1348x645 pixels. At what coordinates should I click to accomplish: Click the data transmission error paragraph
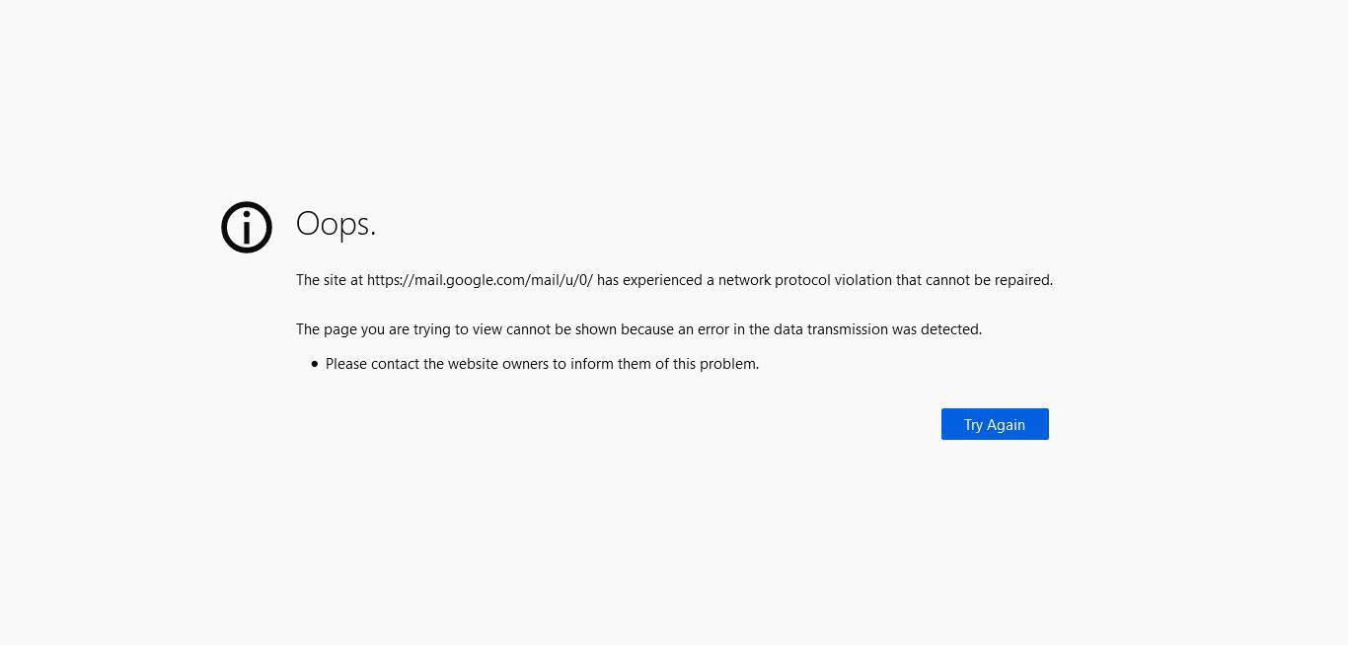[638, 329]
